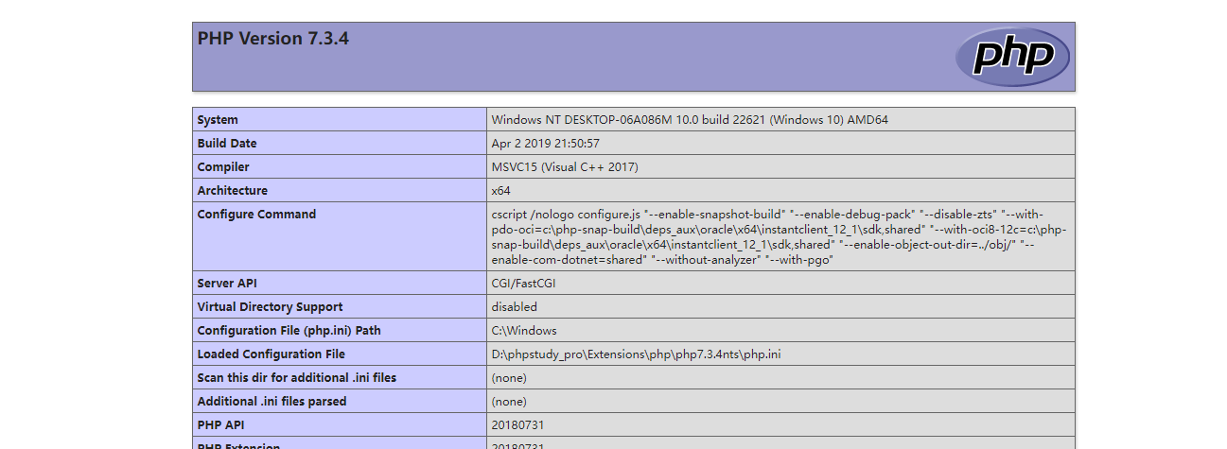This screenshot has width=1227, height=449.
Task: Click the 'Architecture' label
Action: [233, 191]
